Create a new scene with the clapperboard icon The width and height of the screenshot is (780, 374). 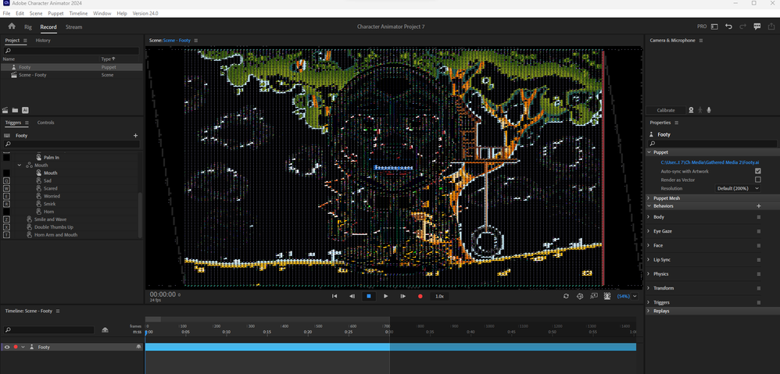click(6, 110)
